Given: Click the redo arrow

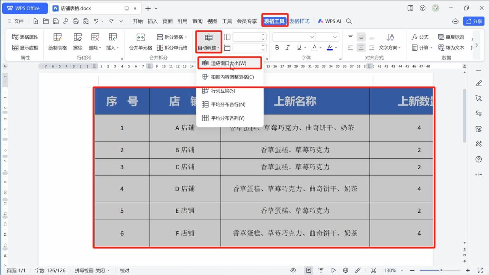Looking at the screenshot, I should (111, 21).
